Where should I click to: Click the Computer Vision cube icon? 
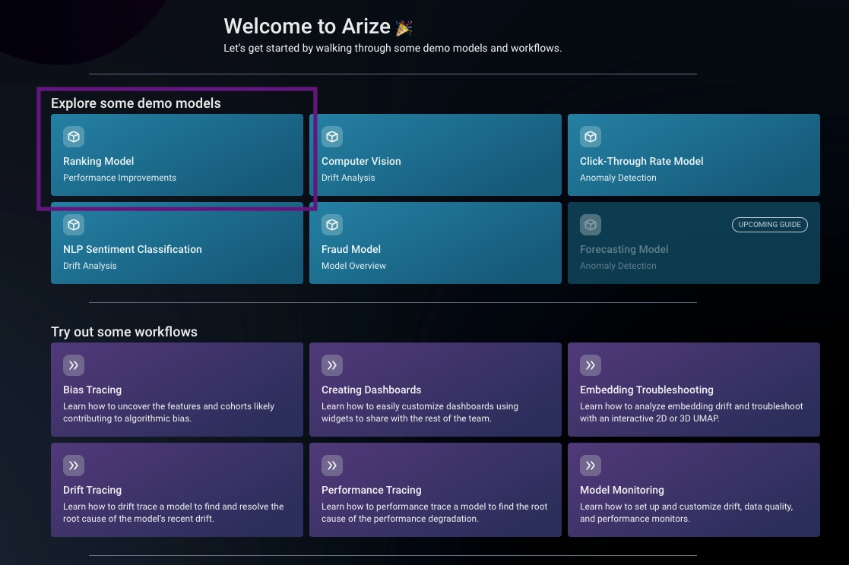(x=332, y=137)
